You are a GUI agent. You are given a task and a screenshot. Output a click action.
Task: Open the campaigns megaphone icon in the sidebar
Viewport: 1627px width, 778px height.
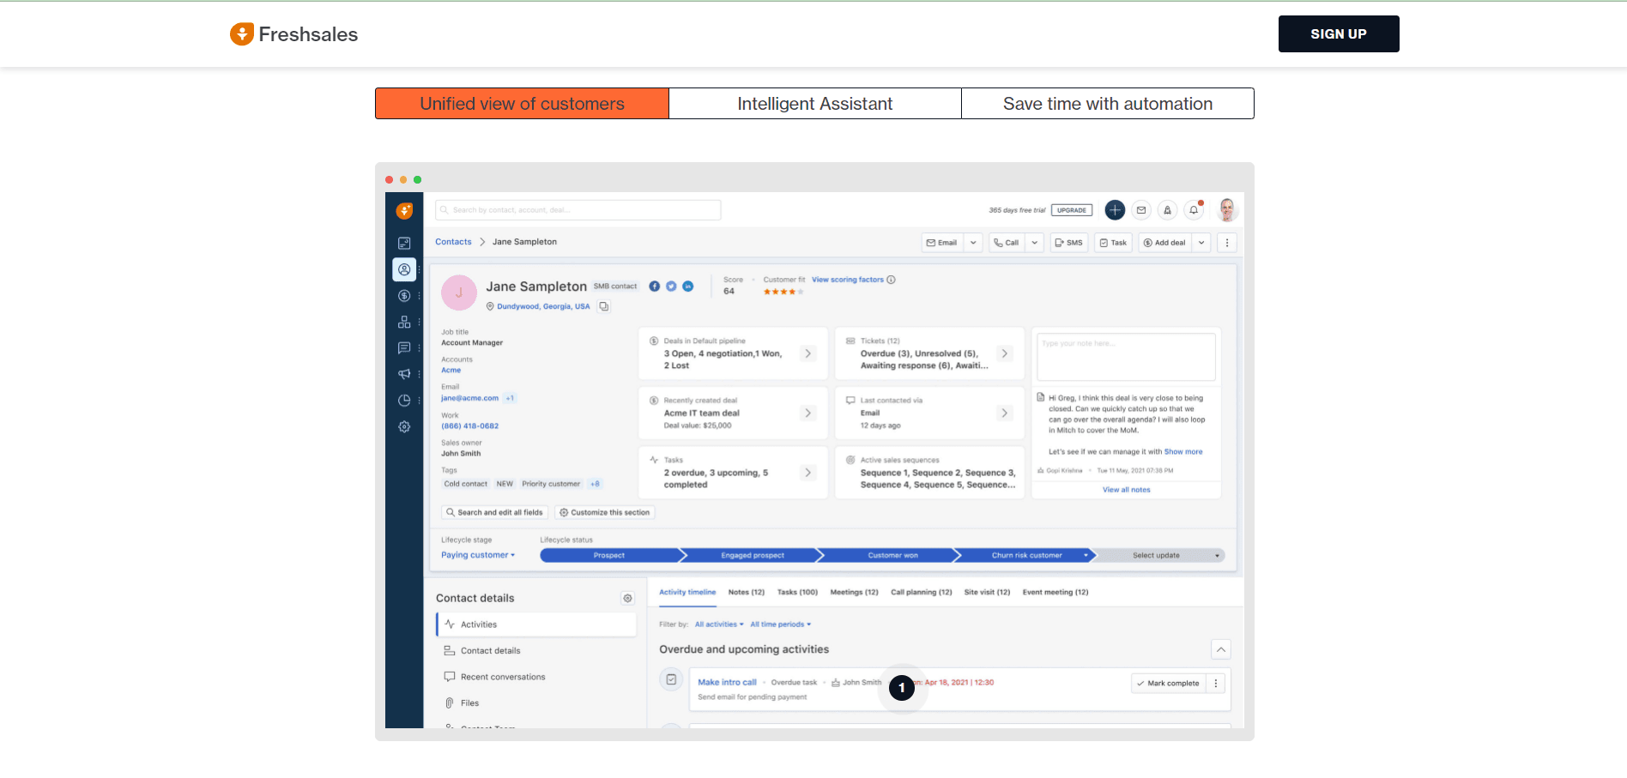click(x=404, y=374)
